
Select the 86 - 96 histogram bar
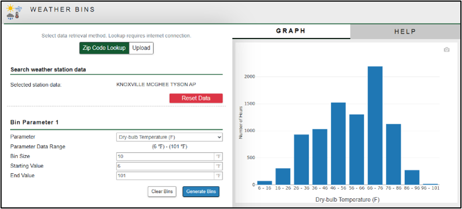(412, 177)
